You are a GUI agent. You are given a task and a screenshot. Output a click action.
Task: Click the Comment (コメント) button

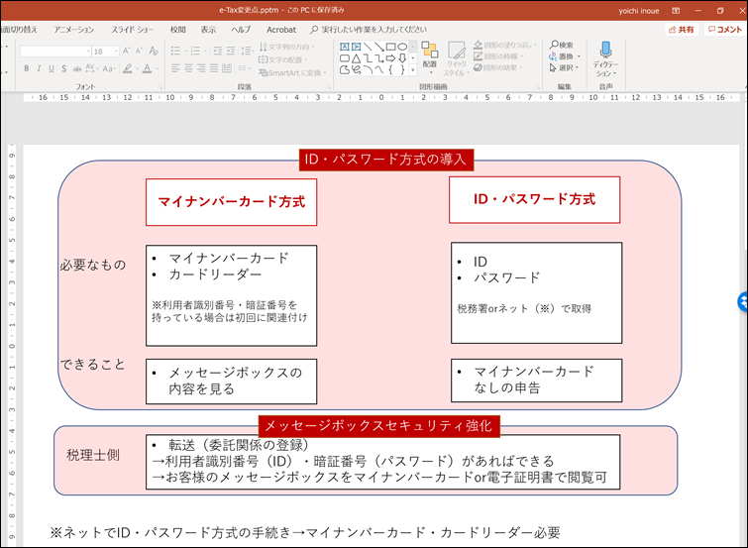click(724, 30)
